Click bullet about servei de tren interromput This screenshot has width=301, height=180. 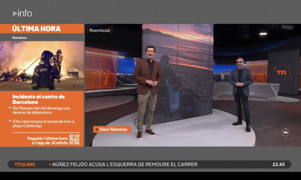coord(43,124)
